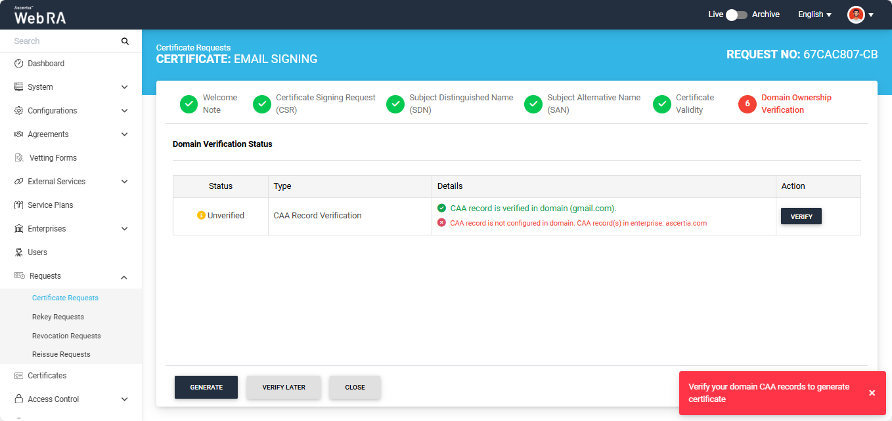This screenshot has height=421, width=892.
Task: Open the English language dropdown
Action: tap(814, 14)
